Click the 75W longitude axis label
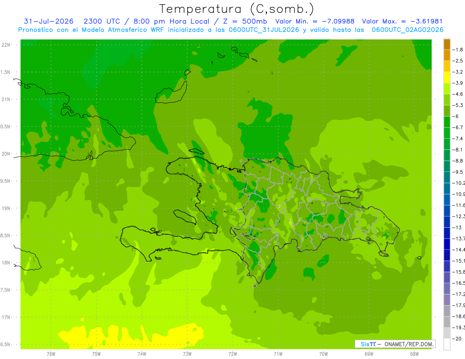Screen dimensions: 465x359 [96, 354]
